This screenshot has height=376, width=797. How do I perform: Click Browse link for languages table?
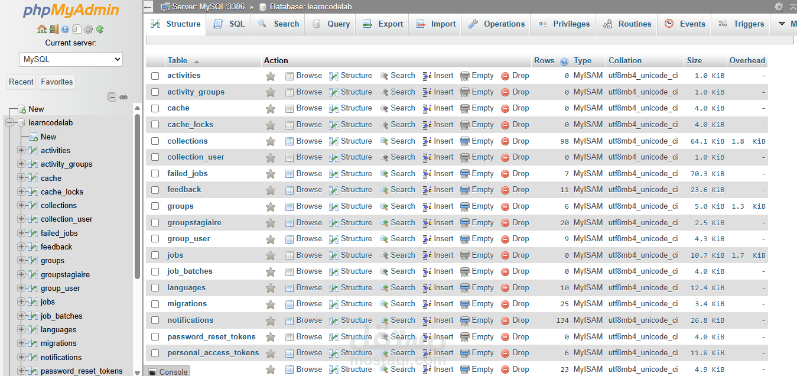[x=304, y=288]
